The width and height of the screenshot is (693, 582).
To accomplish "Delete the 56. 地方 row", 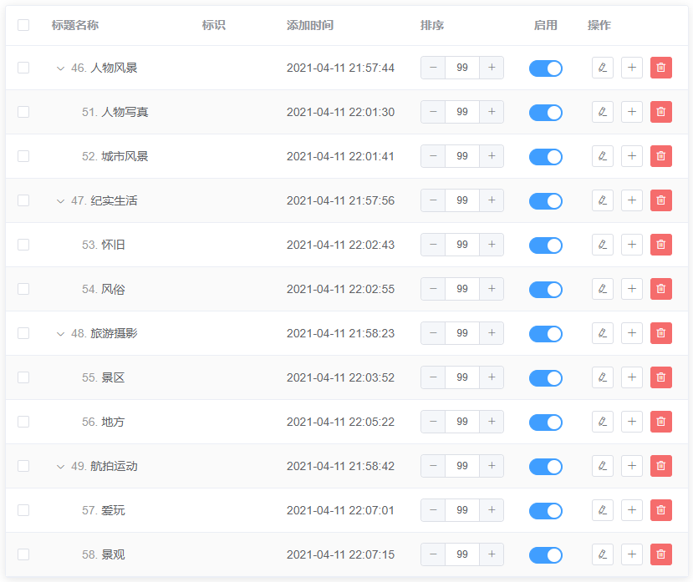I will 660,422.
